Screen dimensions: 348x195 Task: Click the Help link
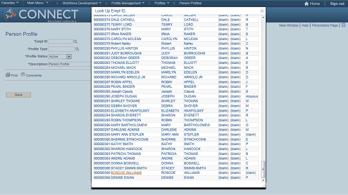click(x=305, y=25)
